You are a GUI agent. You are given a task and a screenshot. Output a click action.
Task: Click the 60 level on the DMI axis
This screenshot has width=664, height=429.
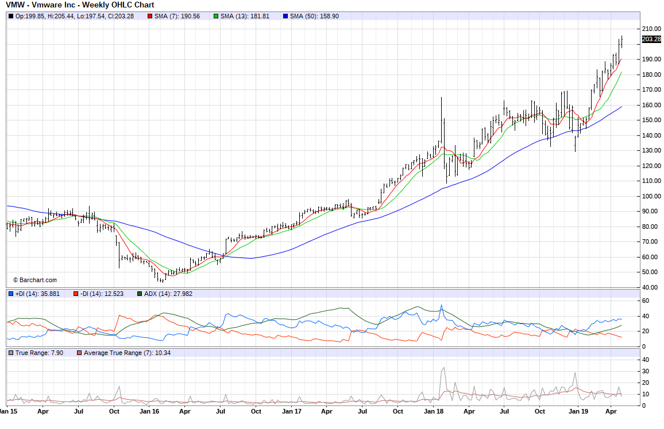(646, 301)
